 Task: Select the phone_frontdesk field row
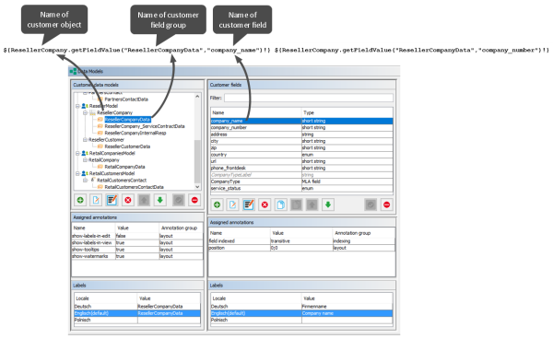click(x=301, y=168)
